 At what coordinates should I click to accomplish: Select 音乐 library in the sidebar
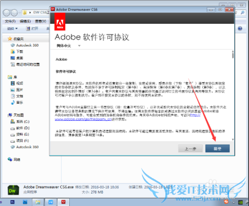[x=17, y=103]
